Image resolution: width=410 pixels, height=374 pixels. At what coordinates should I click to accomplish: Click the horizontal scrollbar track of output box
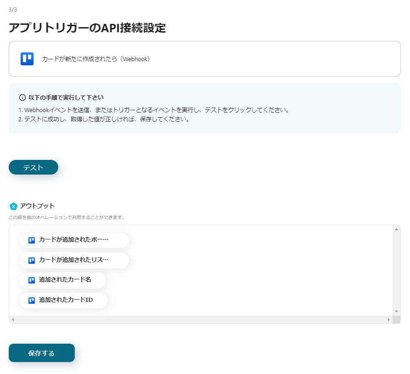pos(201,319)
